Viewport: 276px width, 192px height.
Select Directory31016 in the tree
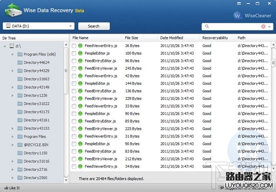pyautogui.click(x=37, y=161)
